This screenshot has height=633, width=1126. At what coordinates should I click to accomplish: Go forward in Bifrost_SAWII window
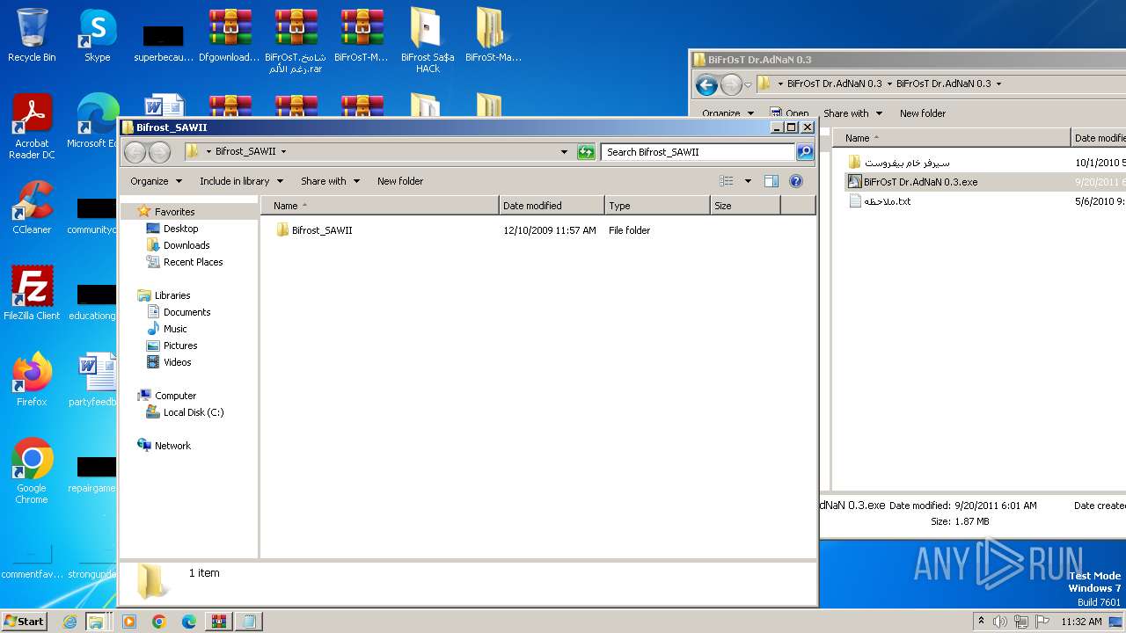tap(159, 152)
